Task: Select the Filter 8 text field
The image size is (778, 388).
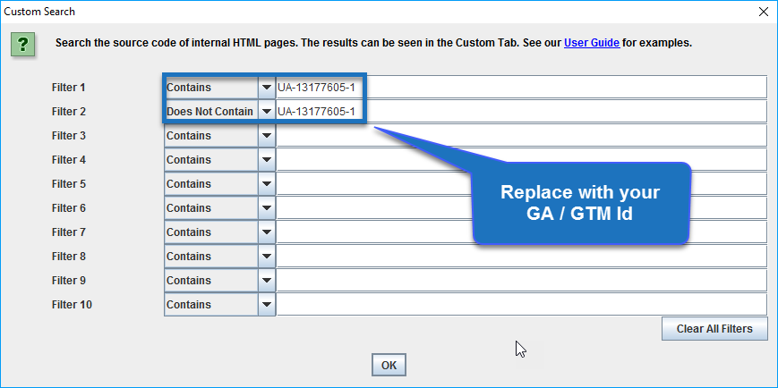Action: tap(521, 257)
